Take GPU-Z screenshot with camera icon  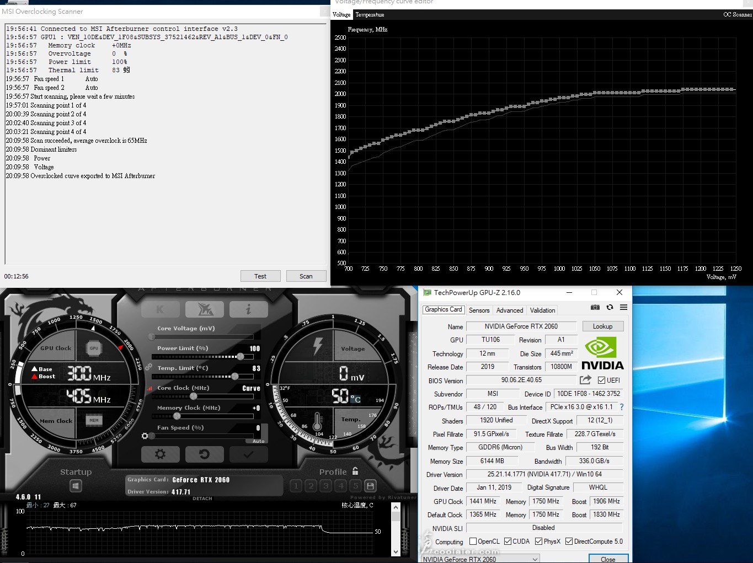click(x=595, y=307)
